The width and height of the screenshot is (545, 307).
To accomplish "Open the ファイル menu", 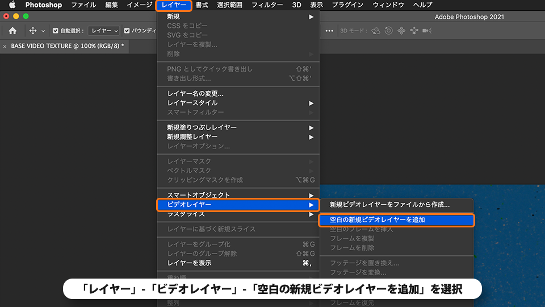I will coord(83,5).
